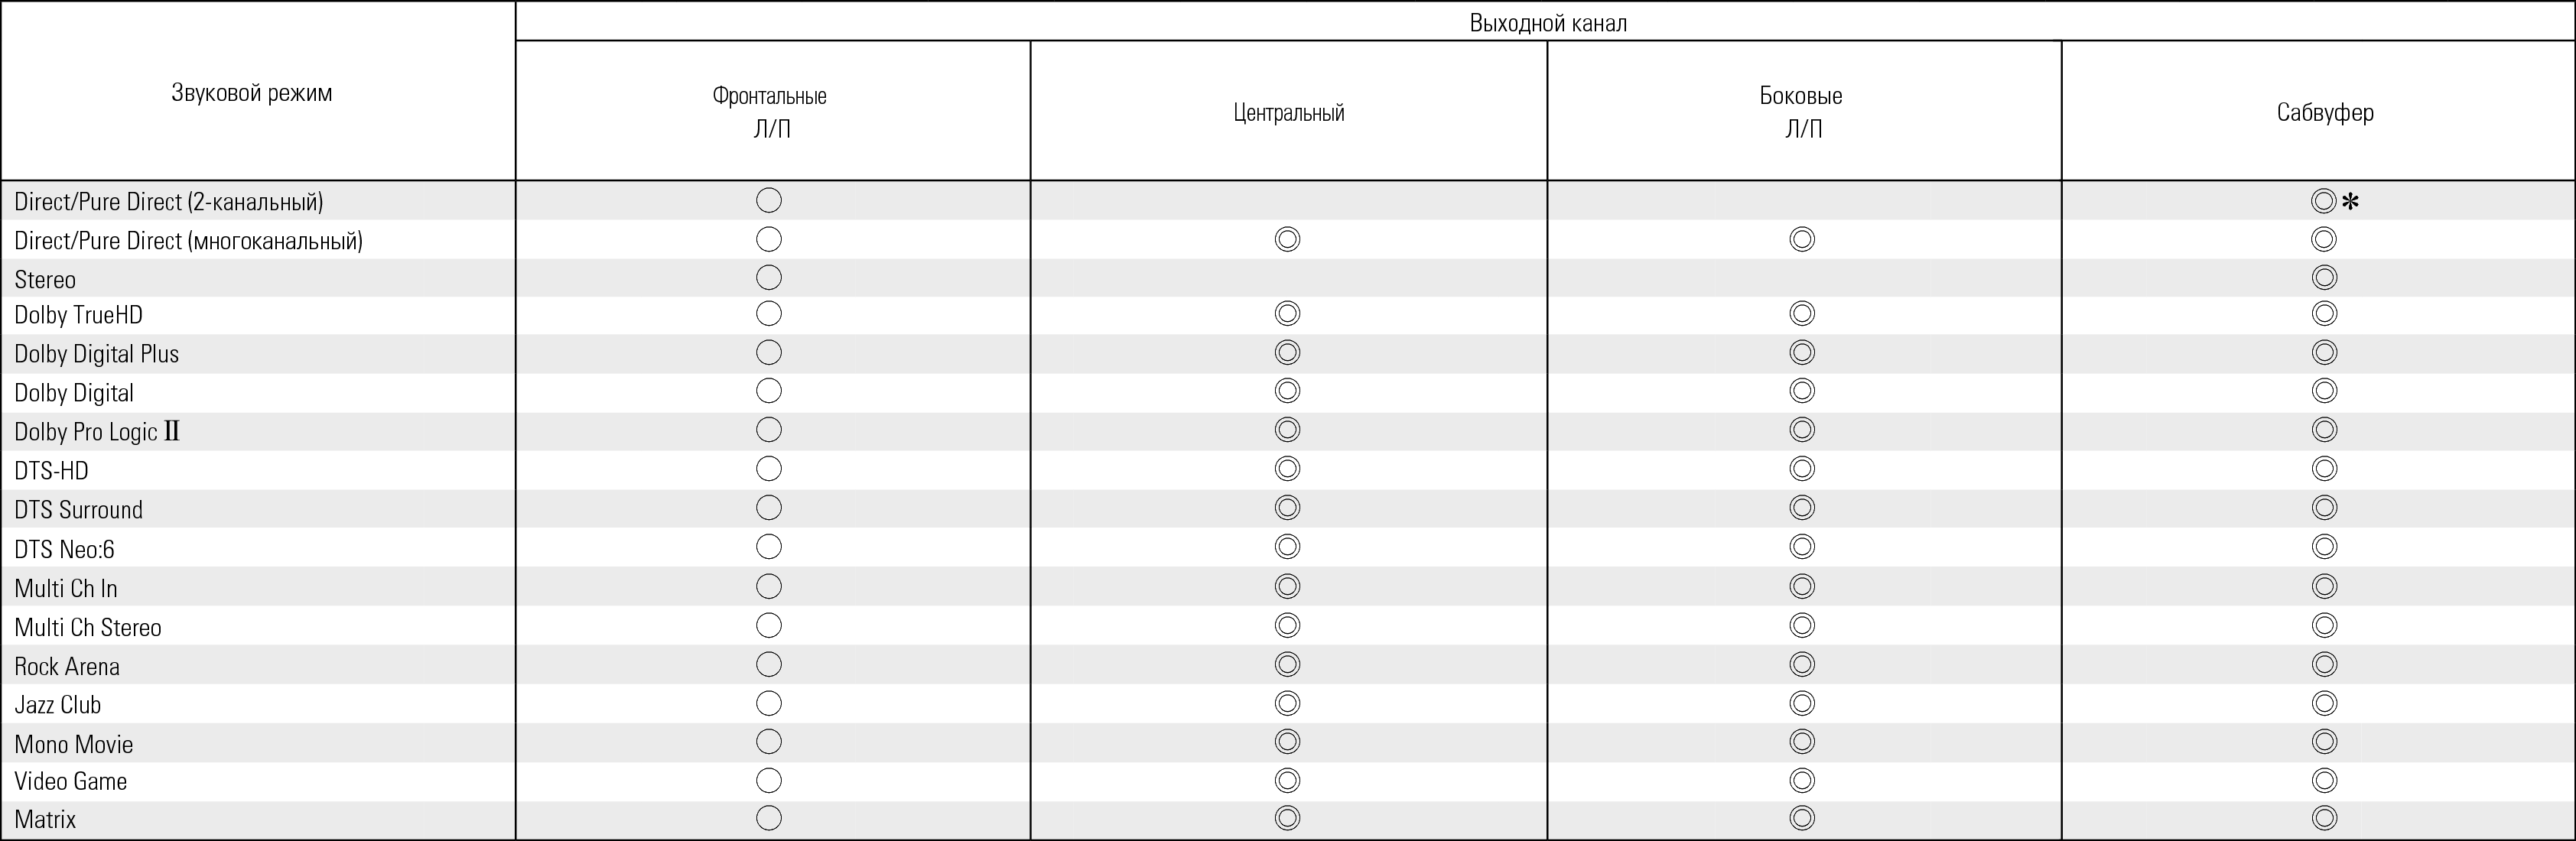Click the subwoofer circle in the Matrix row
2576x841 pixels.
pyautogui.click(x=2324, y=819)
